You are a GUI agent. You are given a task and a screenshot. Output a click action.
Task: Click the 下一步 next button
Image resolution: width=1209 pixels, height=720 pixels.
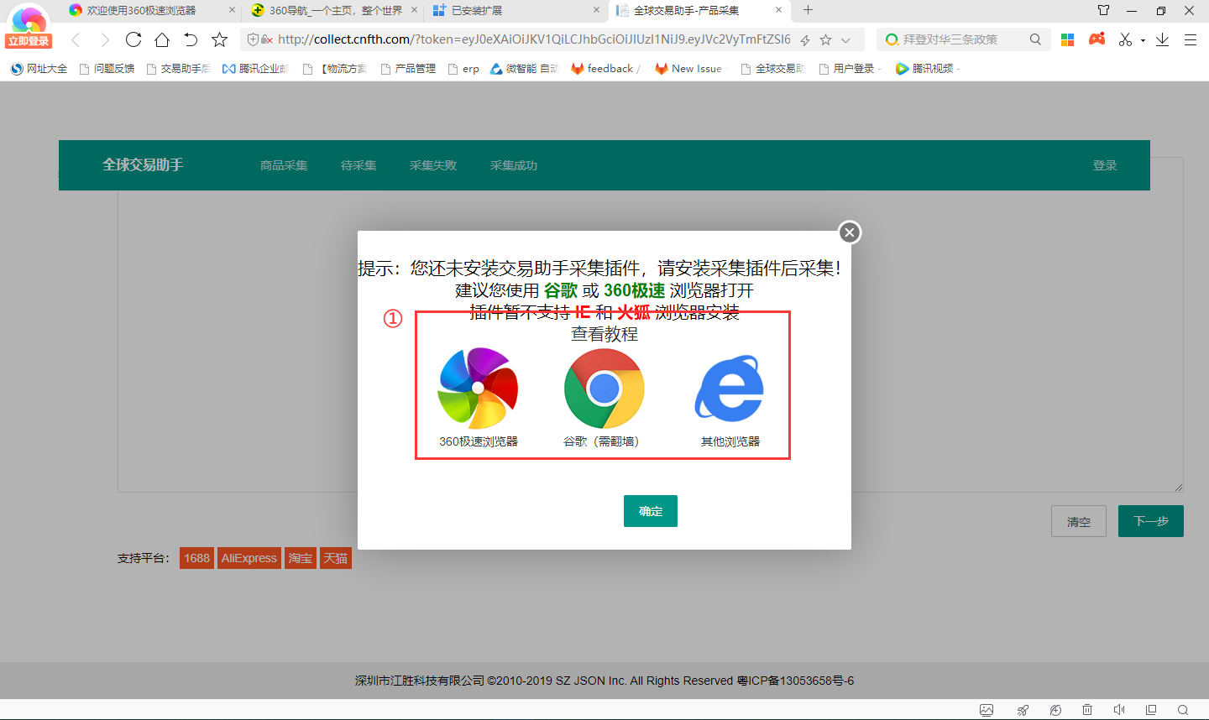tap(1151, 521)
